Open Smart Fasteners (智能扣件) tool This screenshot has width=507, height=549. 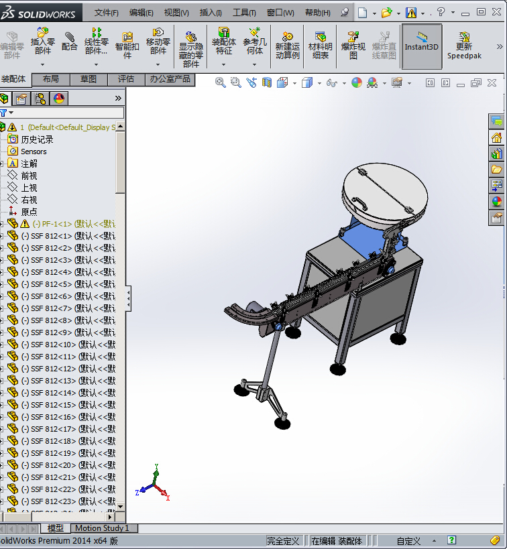click(127, 45)
